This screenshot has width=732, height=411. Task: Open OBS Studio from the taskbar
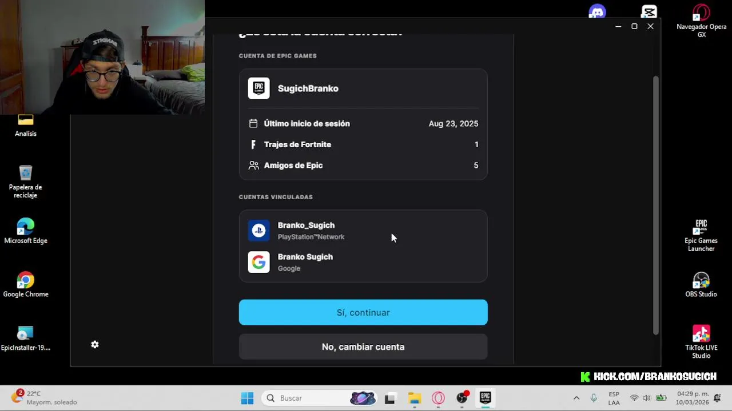pos(462,398)
